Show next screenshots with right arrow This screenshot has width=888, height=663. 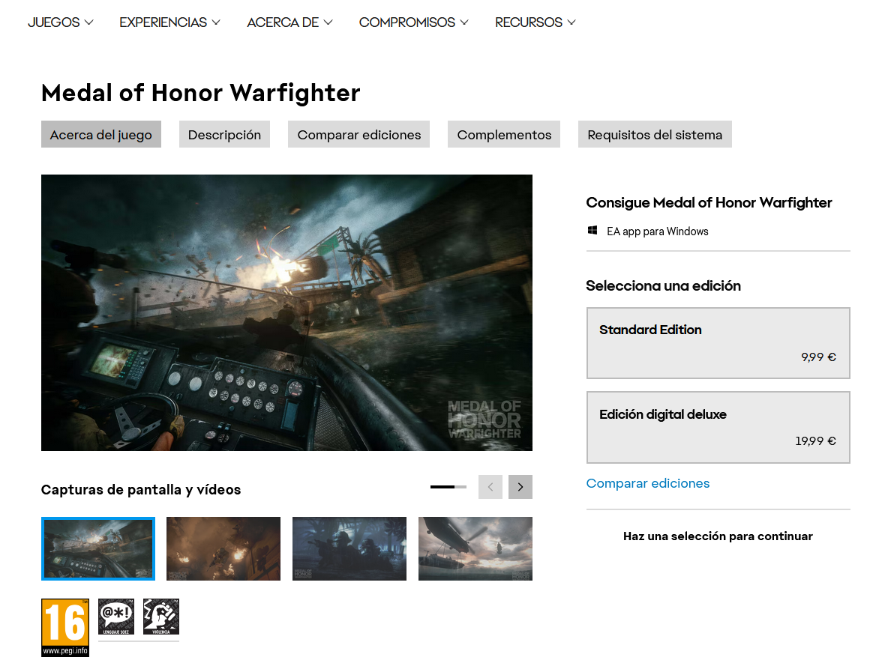(x=520, y=487)
